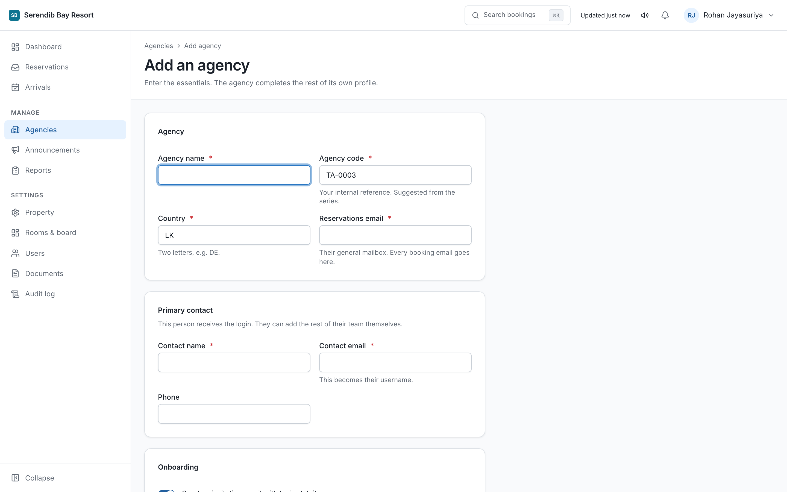Screen dimensions: 787x492
Task: Click the 'This becomes their username.' hint
Action: (366, 380)
